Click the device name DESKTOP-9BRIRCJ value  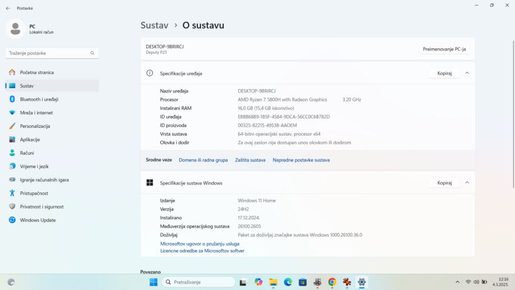pyautogui.click(x=257, y=91)
